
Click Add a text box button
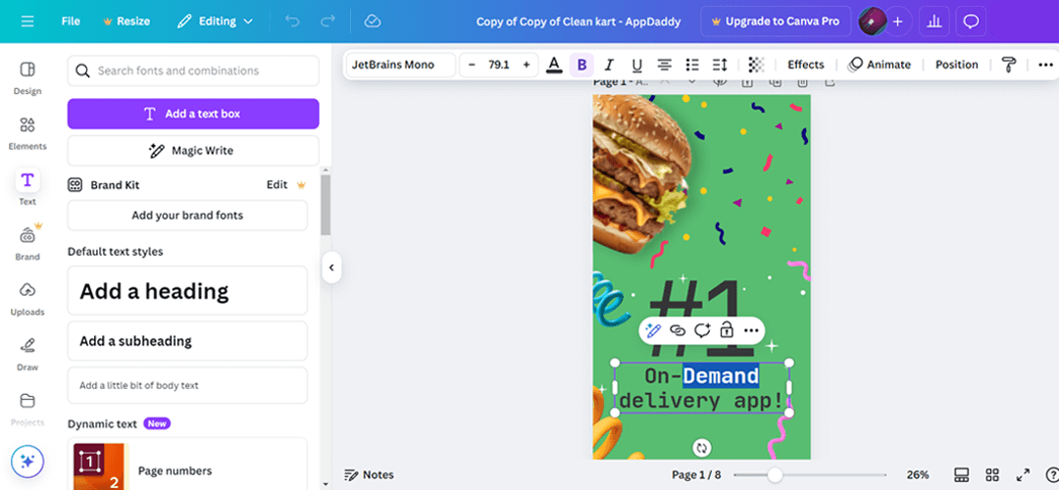coord(193,114)
